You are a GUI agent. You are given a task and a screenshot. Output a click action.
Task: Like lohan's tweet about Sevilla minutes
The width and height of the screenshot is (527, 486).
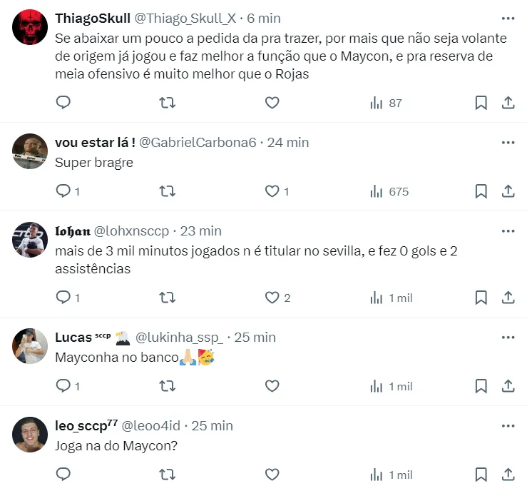(272, 298)
